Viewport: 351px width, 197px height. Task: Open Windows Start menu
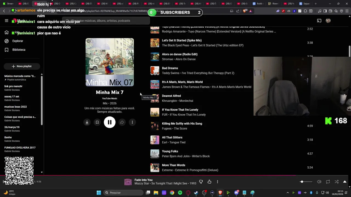[x=99, y=193]
